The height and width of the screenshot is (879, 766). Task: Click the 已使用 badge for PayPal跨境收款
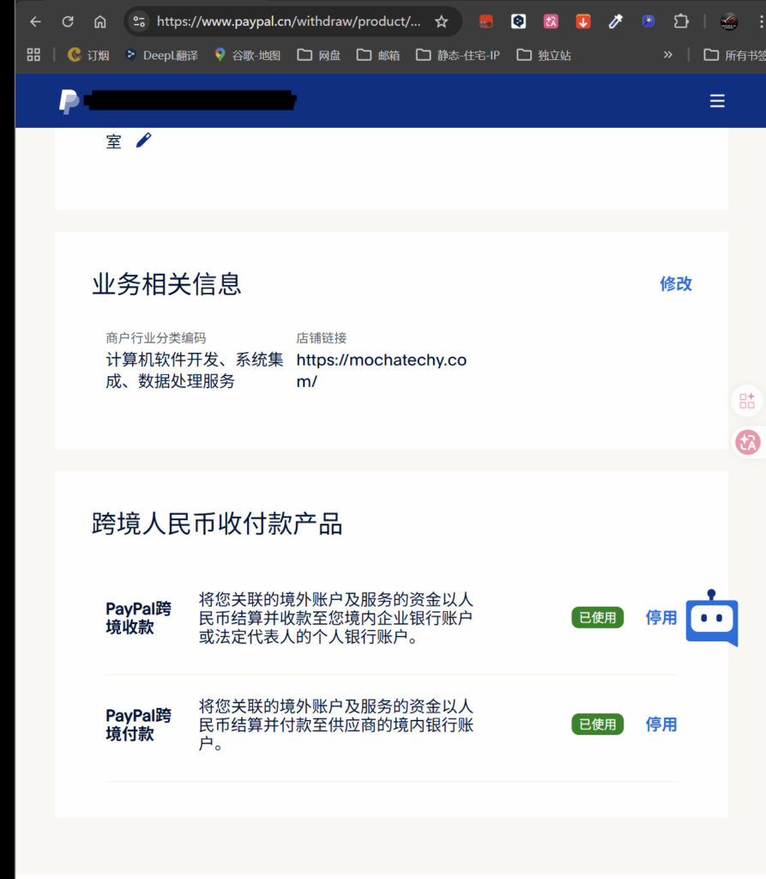pos(597,617)
